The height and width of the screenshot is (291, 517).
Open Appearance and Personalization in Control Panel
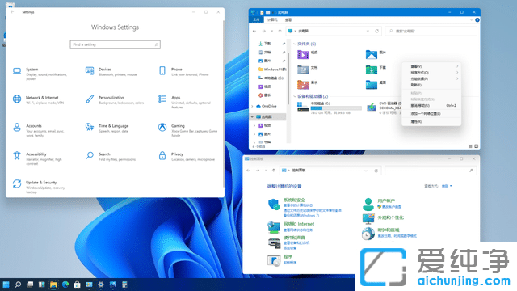coord(390,217)
